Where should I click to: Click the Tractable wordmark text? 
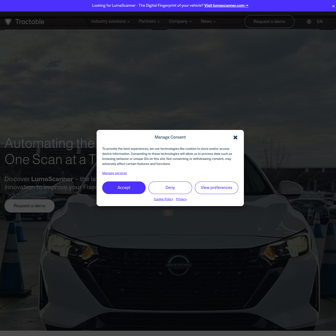[30, 22]
